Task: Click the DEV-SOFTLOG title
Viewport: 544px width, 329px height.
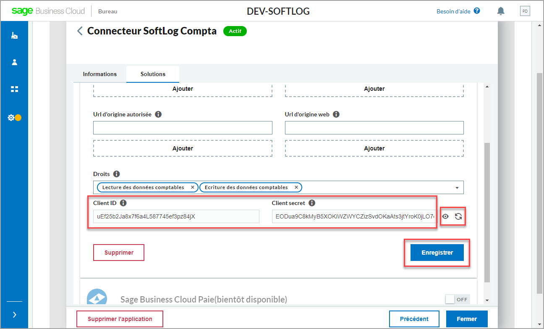Action: point(278,11)
